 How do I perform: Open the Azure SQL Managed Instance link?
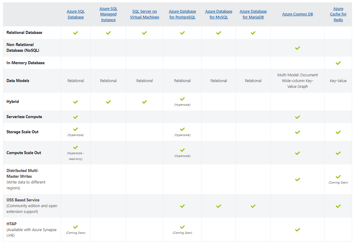[108, 14]
